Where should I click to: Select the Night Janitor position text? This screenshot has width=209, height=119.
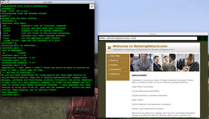point(138,100)
